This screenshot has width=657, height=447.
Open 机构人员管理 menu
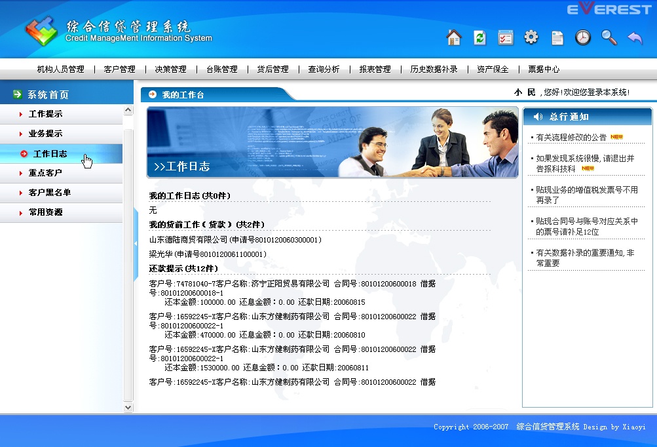pyautogui.click(x=61, y=69)
